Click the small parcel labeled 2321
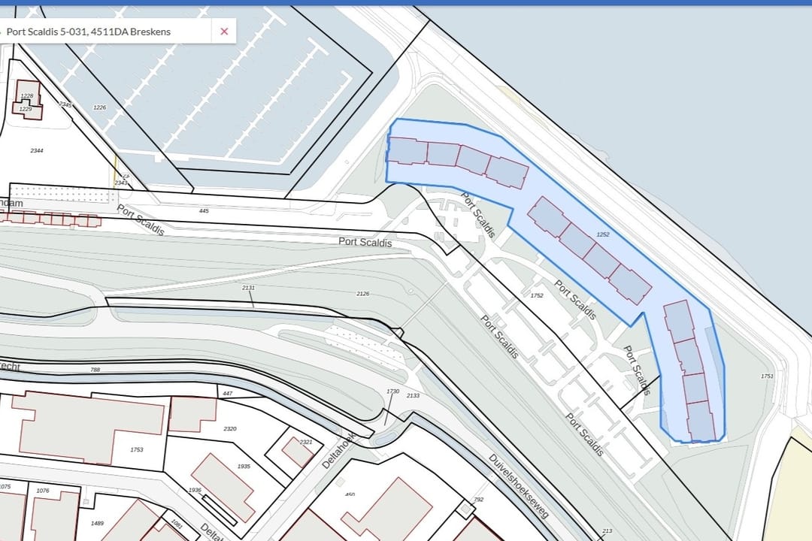The height and width of the screenshot is (541, 812). (x=305, y=443)
